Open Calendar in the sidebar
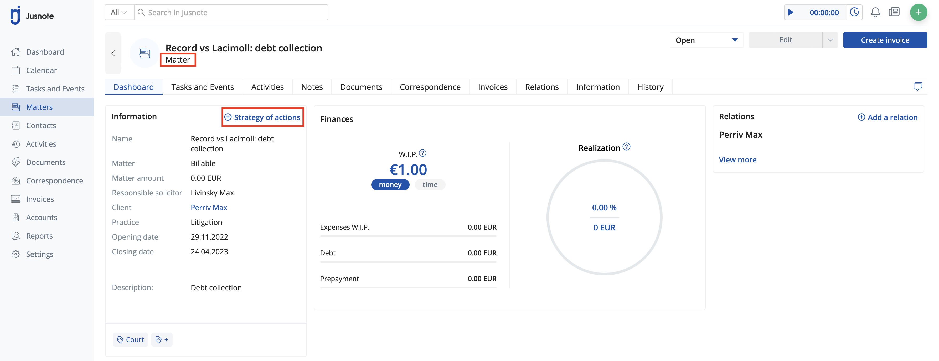This screenshot has width=939, height=361. (47, 70)
